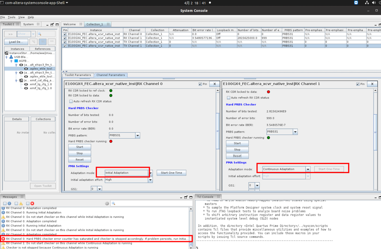Click the search icon in Toolkit Explorer
Viewport: 381px width, 249px height.
40,34
